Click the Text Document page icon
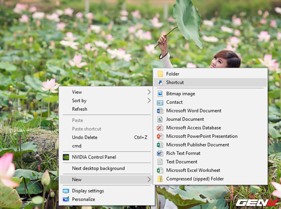281x209 pixels. [160, 162]
